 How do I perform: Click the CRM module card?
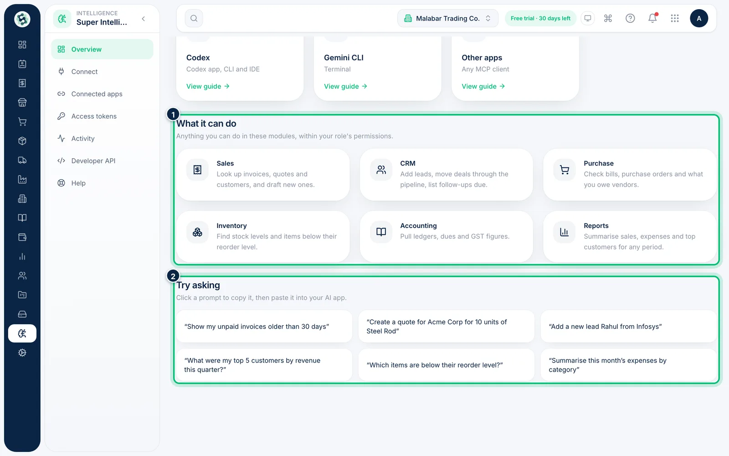pos(447,174)
